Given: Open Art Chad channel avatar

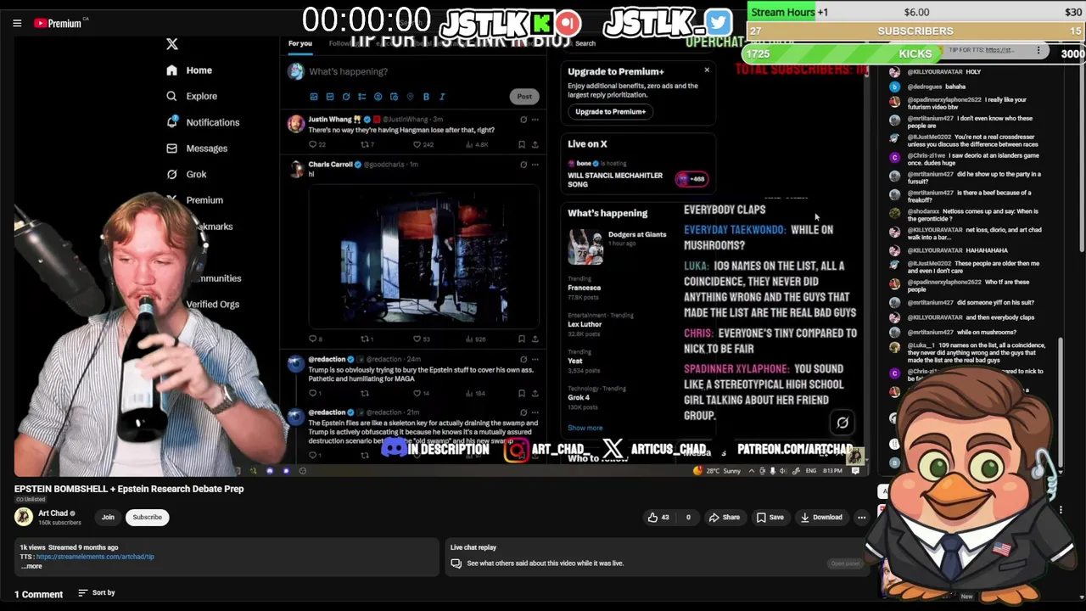Looking at the screenshot, I should point(24,516).
